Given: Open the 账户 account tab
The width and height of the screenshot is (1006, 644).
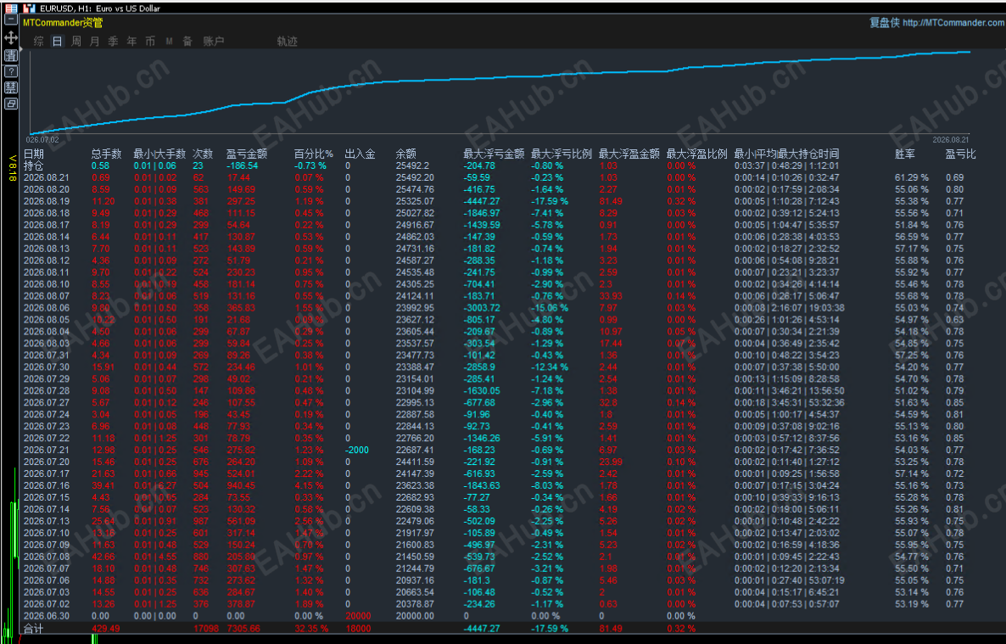Looking at the screenshot, I should tap(214, 41).
